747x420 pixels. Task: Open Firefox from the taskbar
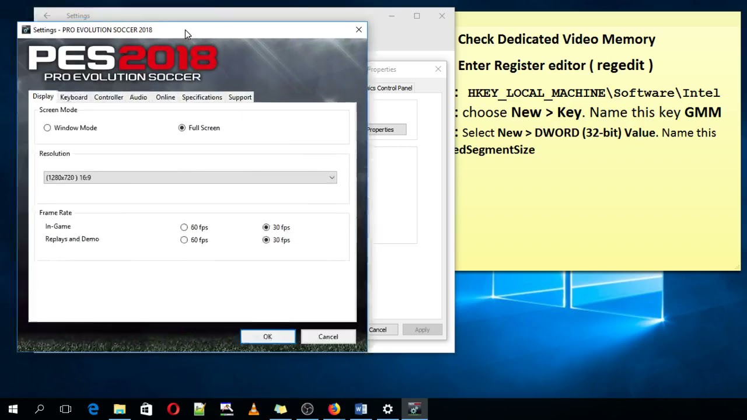pos(334,408)
